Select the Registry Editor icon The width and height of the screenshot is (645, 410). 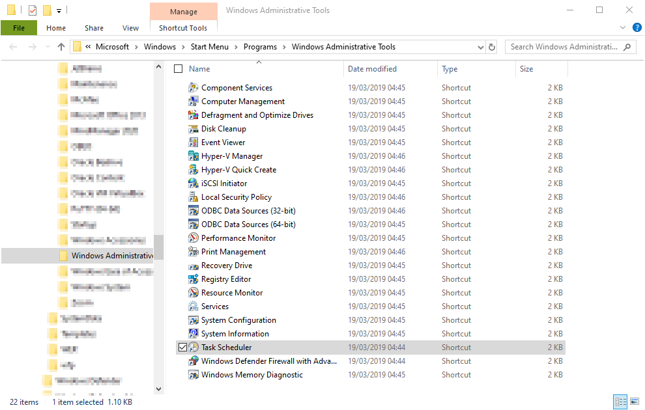pos(193,279)
